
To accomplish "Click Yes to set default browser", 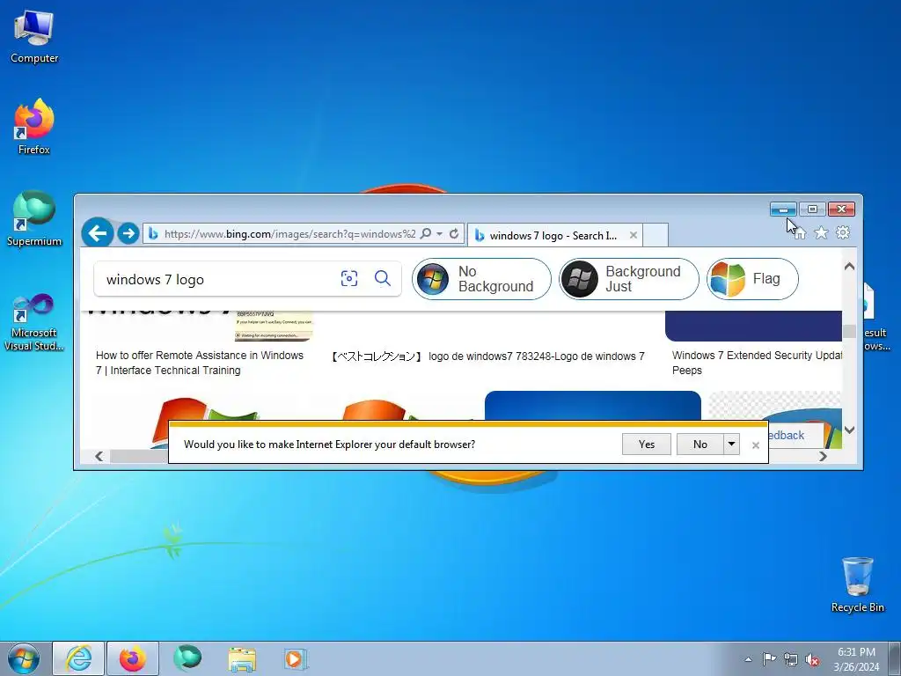I will click(647, 445).
